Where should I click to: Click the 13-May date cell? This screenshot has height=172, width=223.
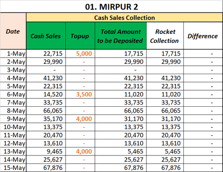coord(13,151)
